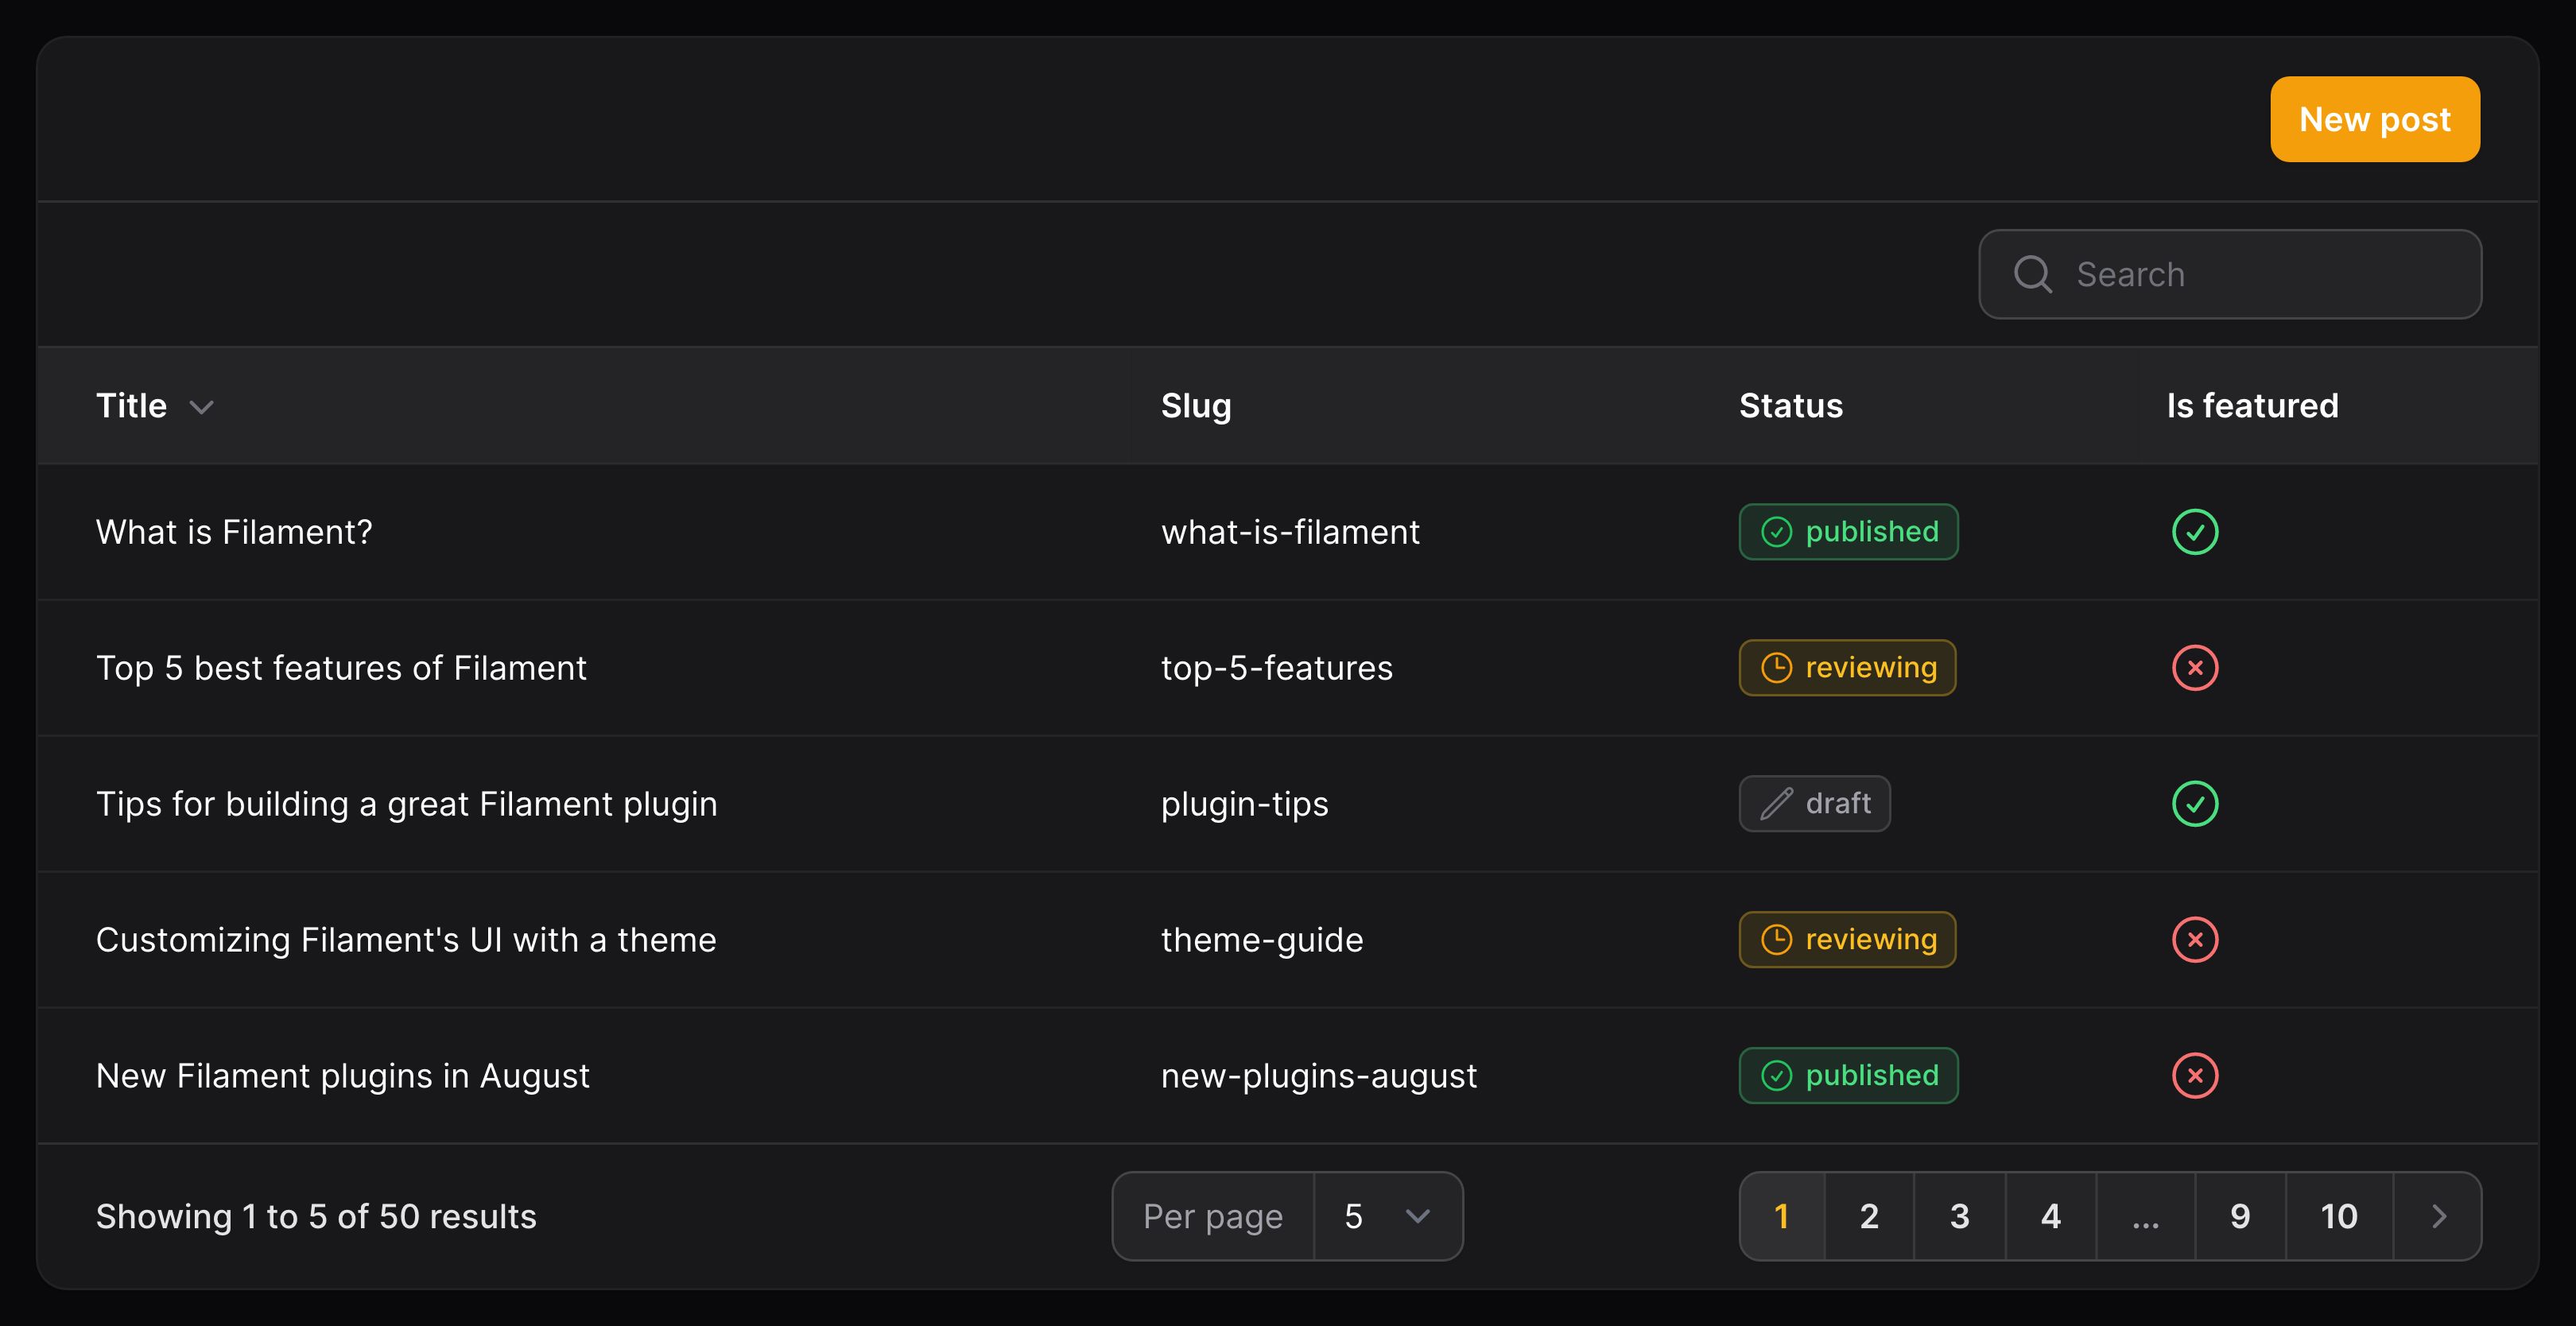The height and width of the screenshot is (1326, 2576).
Task: Click the New post button
Action: 2374,119
